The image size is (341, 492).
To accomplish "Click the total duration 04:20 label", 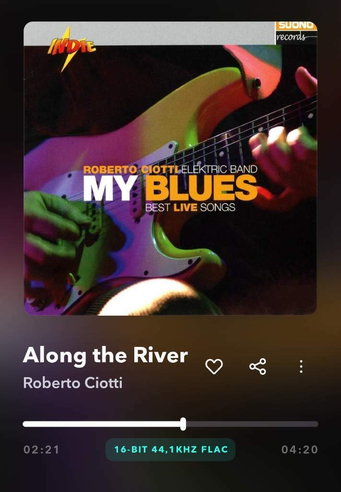I will point(300,450).
